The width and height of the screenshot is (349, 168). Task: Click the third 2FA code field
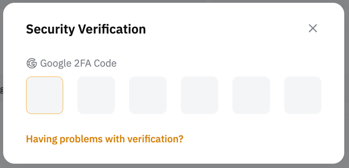(x=148, y=95)
